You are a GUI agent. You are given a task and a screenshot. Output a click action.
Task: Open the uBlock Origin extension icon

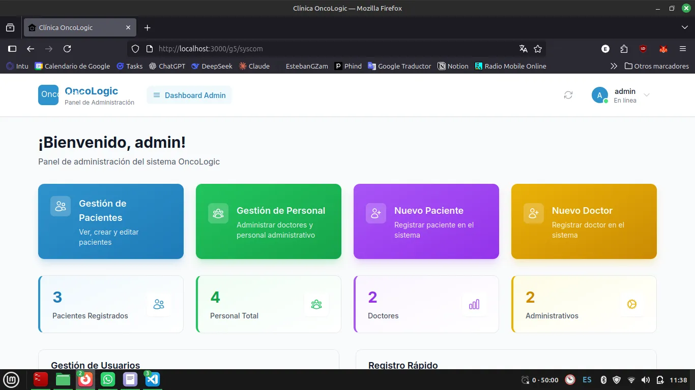(x=643, y=49)
